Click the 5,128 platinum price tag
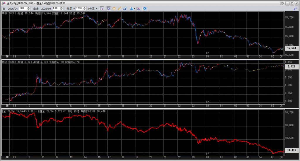 point(292,66)
